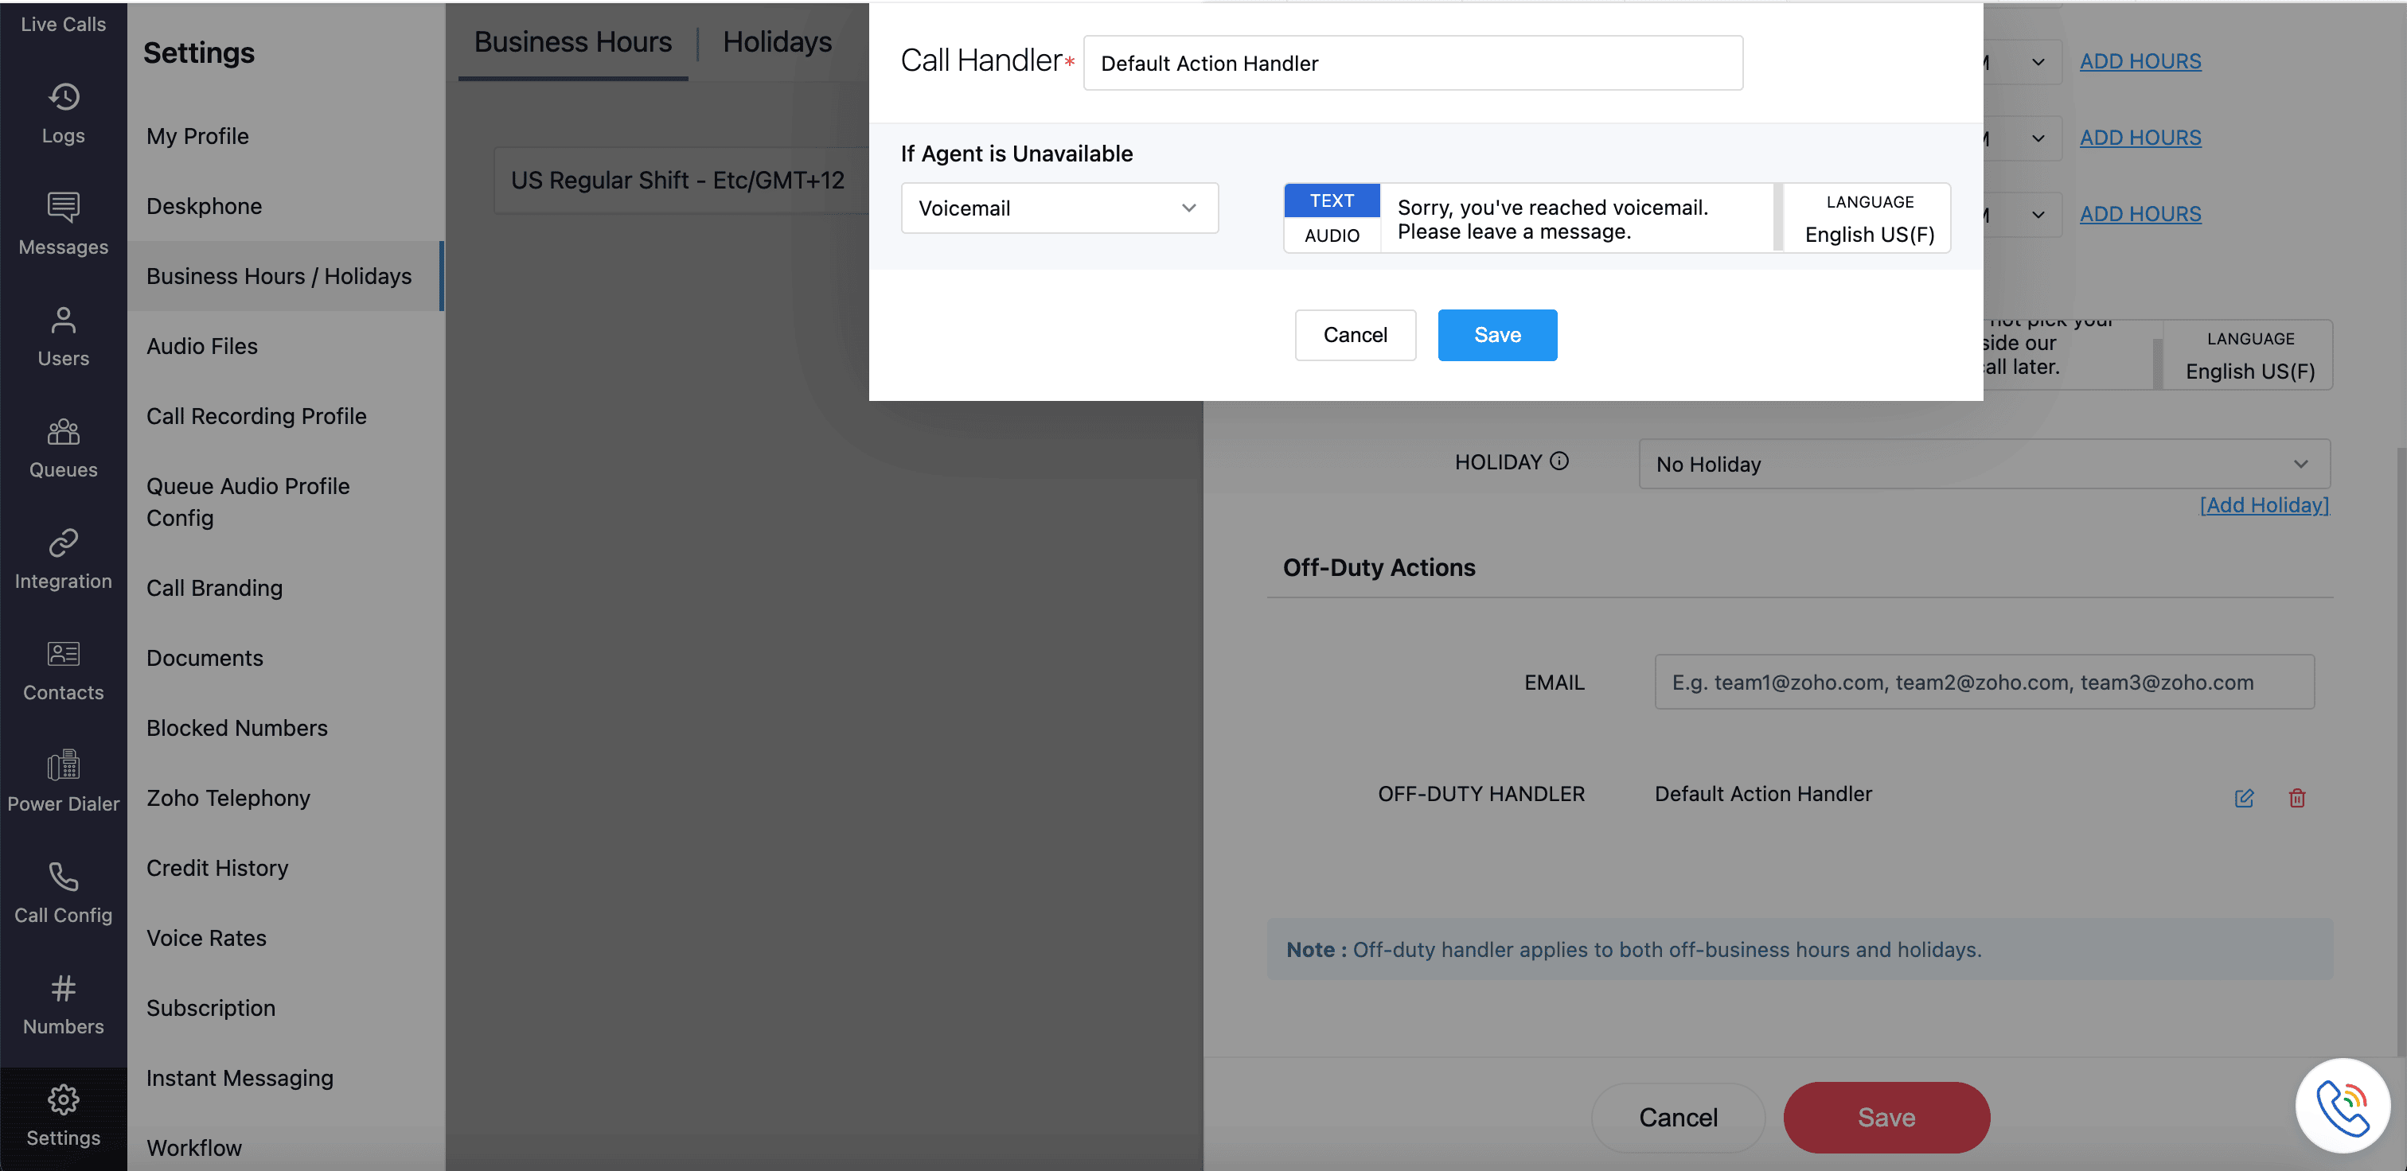Click the Numbers hash icon

[x=64, y=987]
